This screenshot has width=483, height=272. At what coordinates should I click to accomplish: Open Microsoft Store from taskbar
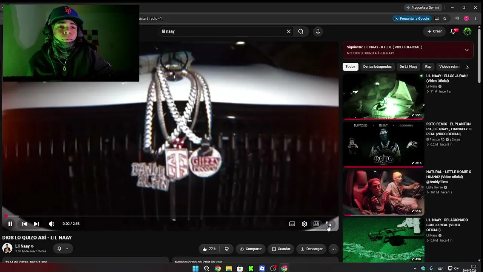240,269
